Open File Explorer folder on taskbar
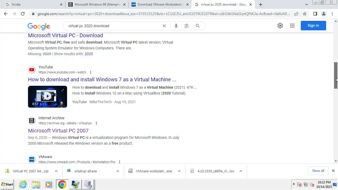Image resolution: width=338 pixels, height=190 pixels. click(x=36, y=184)
